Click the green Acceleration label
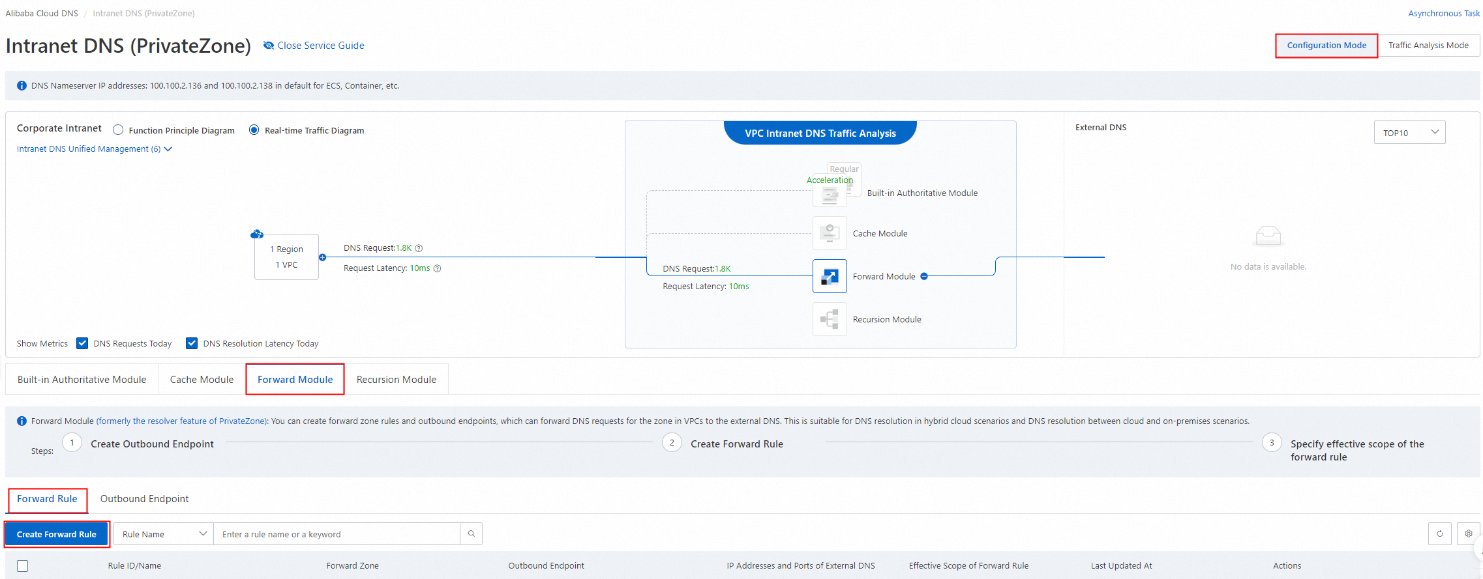Viewport: 1483px width, 579px height. click(x=830, y=180)
